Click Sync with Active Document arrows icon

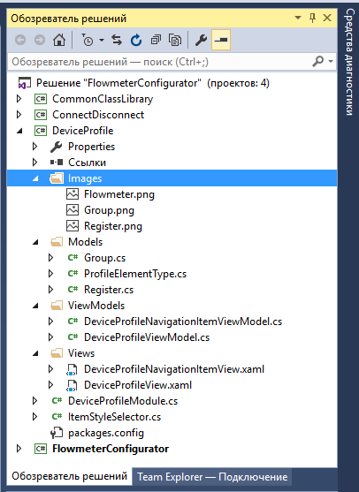point(117,40)
